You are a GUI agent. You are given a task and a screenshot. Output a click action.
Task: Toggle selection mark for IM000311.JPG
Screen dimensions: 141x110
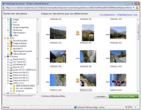click(108, 58)
